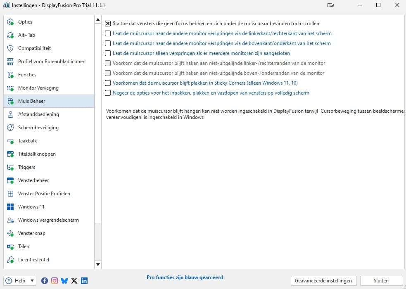Click the Titelbalkknoppen icon

[10, 154]
